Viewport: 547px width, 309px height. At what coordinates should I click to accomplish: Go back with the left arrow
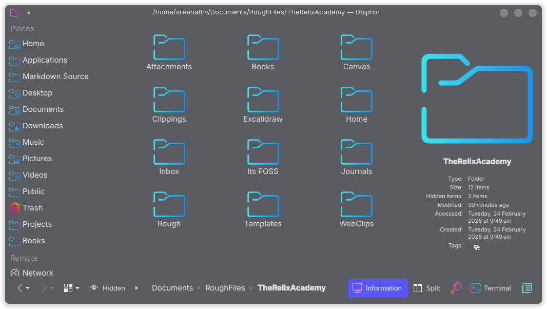click(20, 288)
